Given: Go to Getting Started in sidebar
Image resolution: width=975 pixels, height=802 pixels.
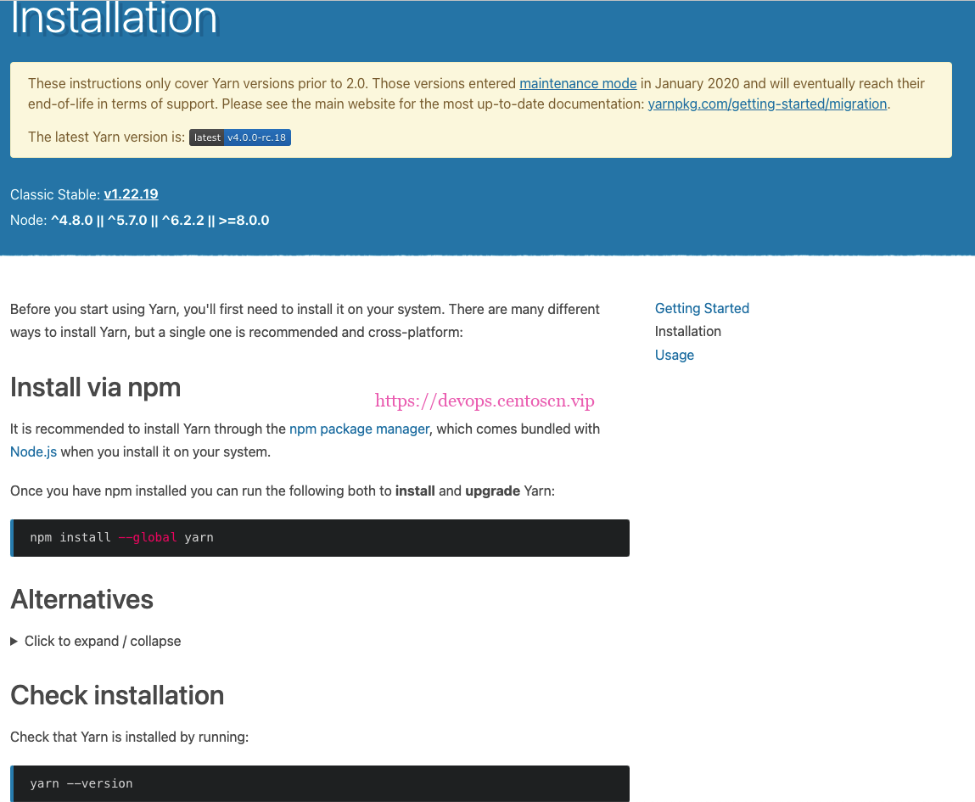Looking at the screenshot, I should click(x=702, y=308).
